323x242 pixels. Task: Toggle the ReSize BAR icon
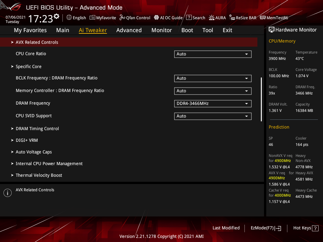point(232,18)
